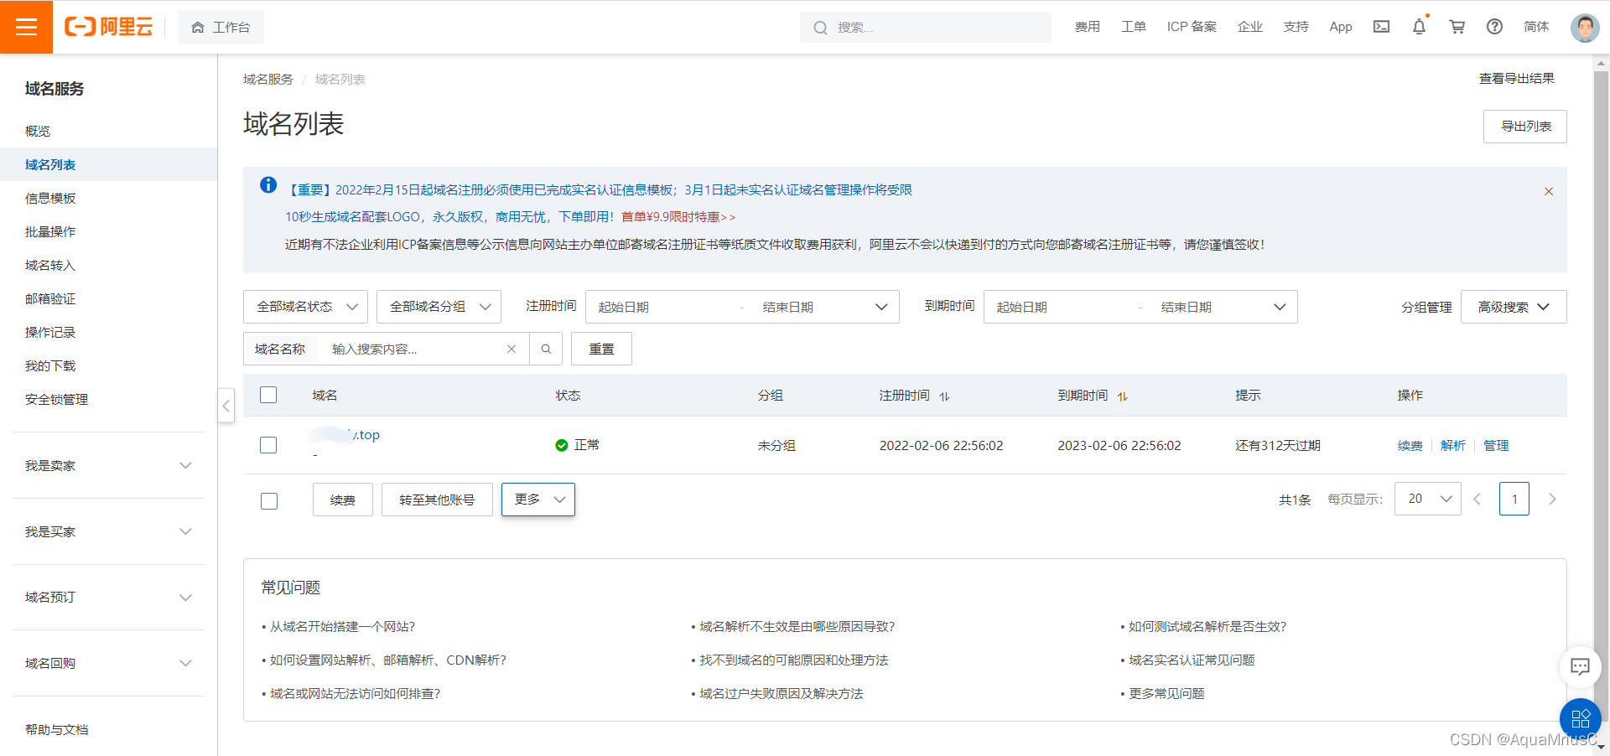Click the 解析 link in domain row

coord(1453,446)
